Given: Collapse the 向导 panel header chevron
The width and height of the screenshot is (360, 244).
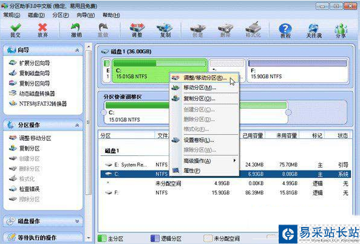Looking at the screenshot, I should coord(77,50).
